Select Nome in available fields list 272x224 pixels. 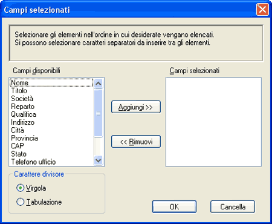click(51, 83)
